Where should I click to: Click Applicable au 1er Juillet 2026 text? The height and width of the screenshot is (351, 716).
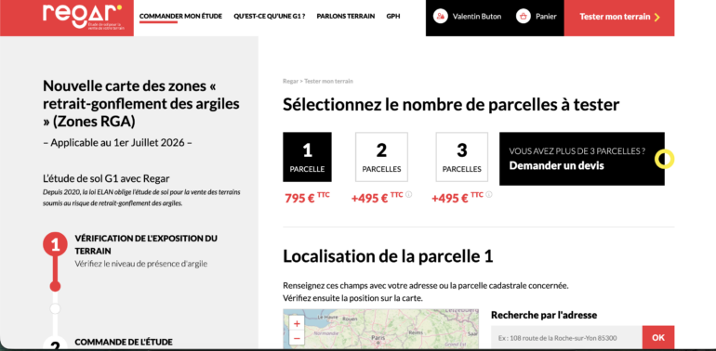[117, 142]
